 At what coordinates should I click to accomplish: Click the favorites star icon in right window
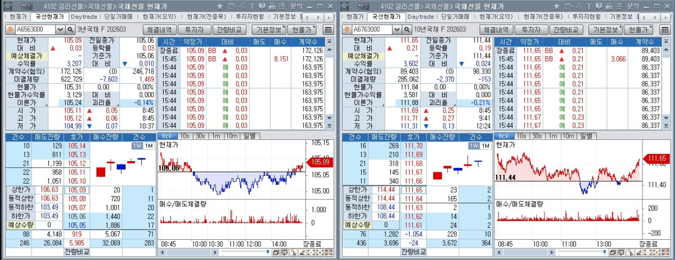(x=557, y=6)
